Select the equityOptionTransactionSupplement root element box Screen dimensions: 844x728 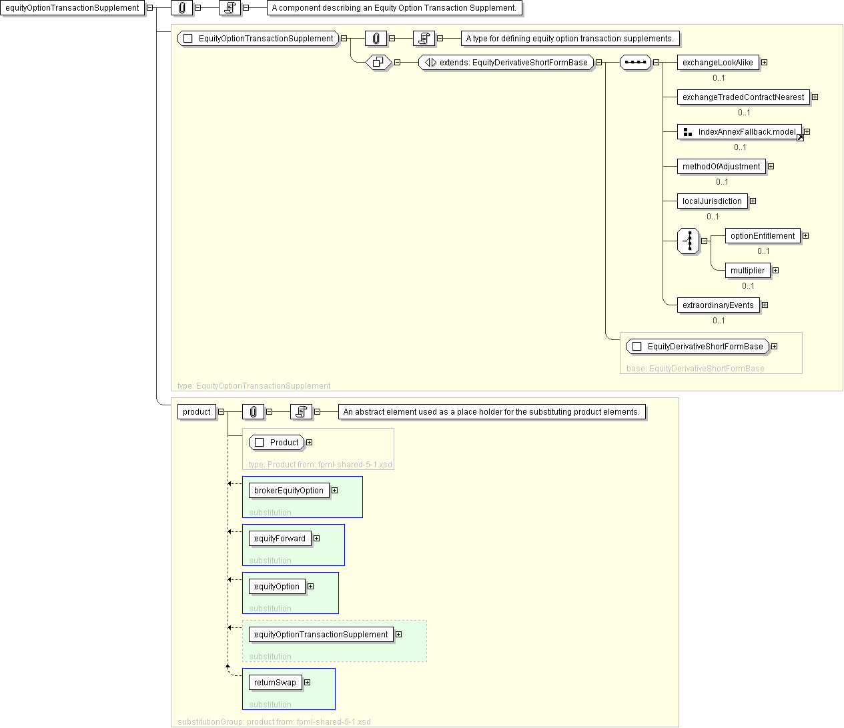point(73,8)
